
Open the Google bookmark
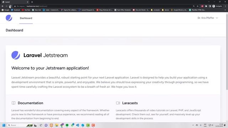pyautogui.click(x=5, y=10)
